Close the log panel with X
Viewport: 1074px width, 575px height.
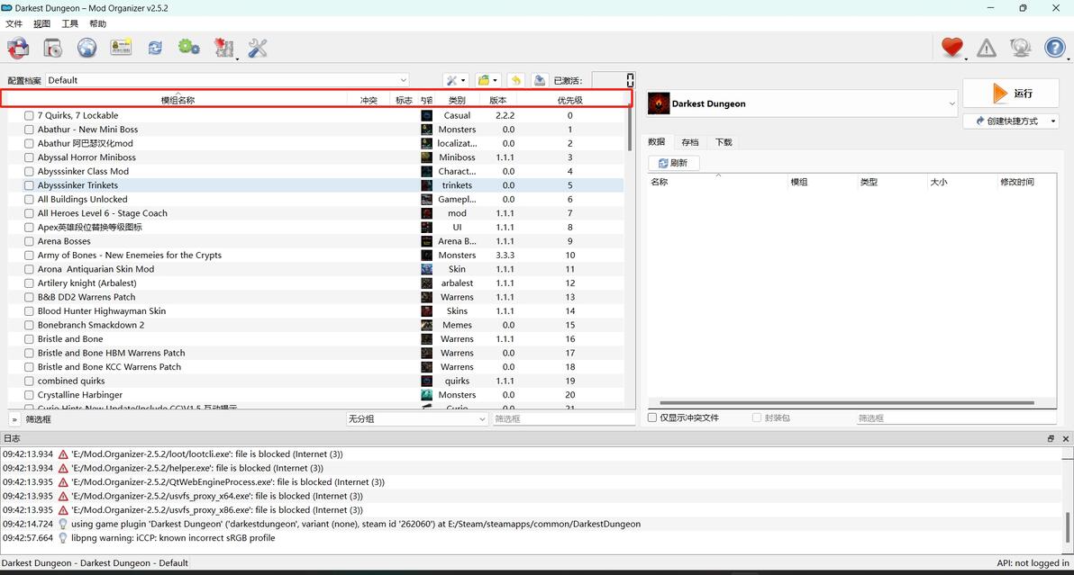[1065, 438]
